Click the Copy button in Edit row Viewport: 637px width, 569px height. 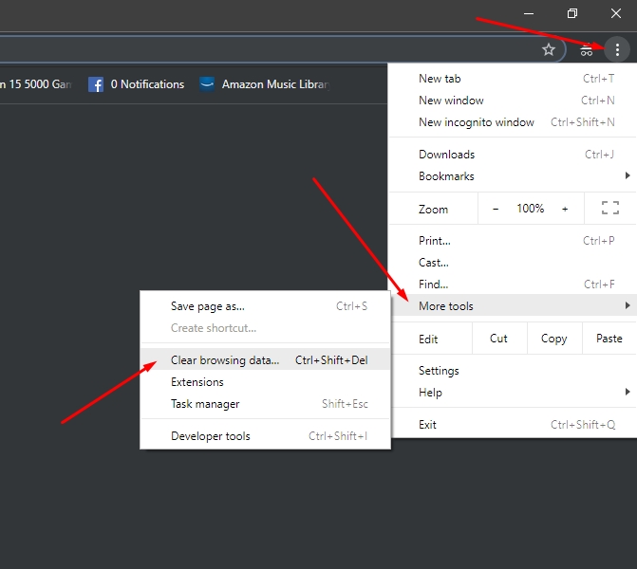554,339
